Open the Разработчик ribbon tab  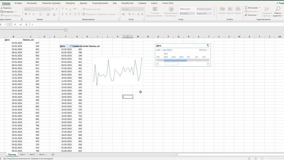pos(127,3)
